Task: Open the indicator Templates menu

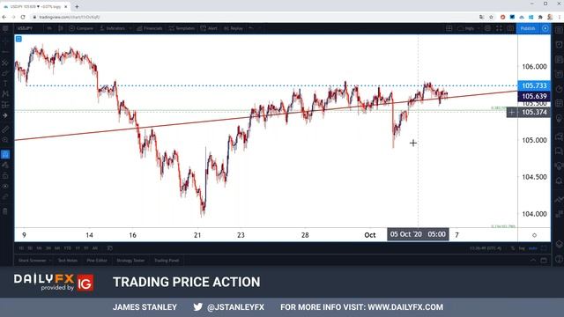Action: click(182, 28)
